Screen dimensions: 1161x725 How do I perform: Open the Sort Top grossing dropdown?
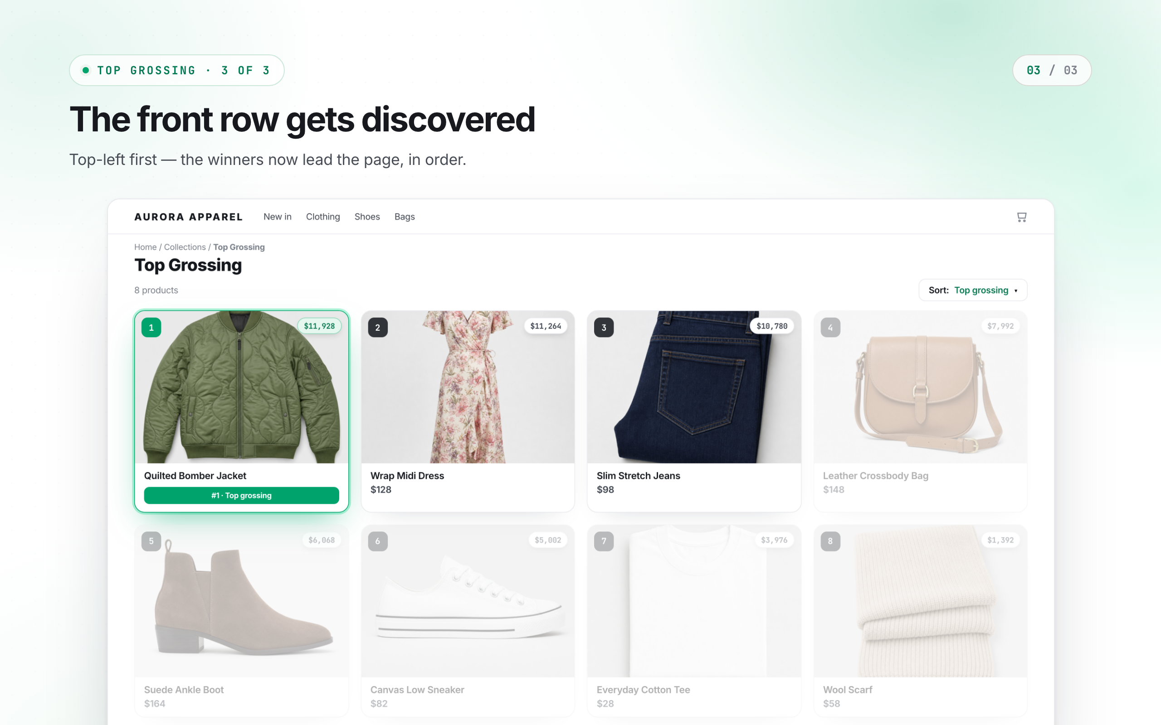tap(972, 290)
